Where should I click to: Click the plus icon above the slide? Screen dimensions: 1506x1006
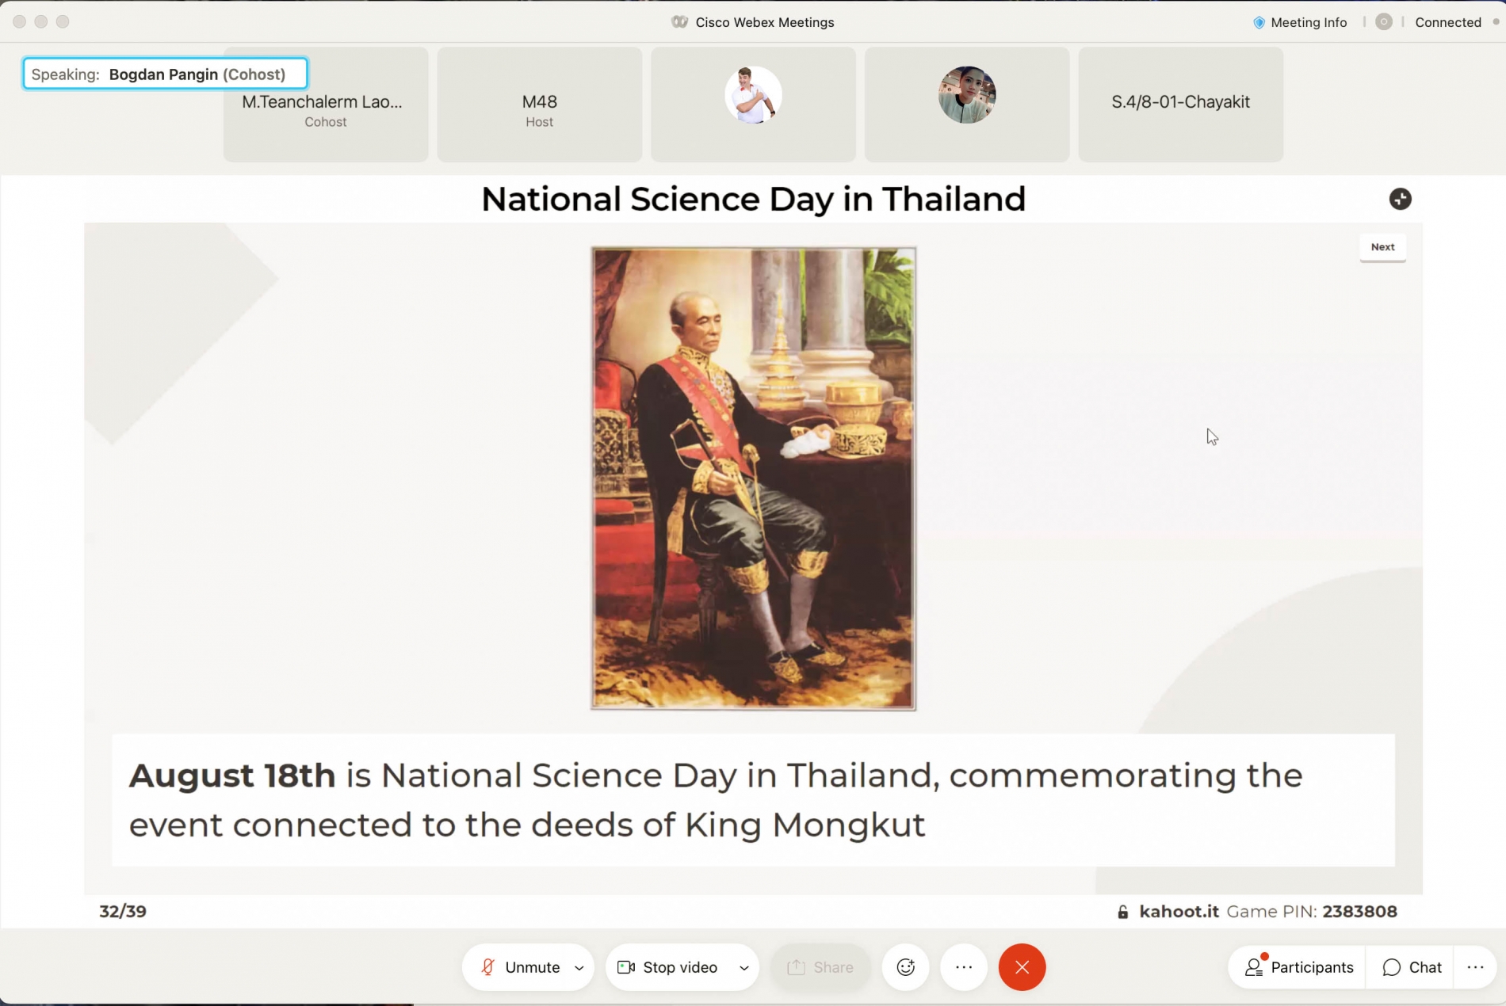(x=1400, y=199)
